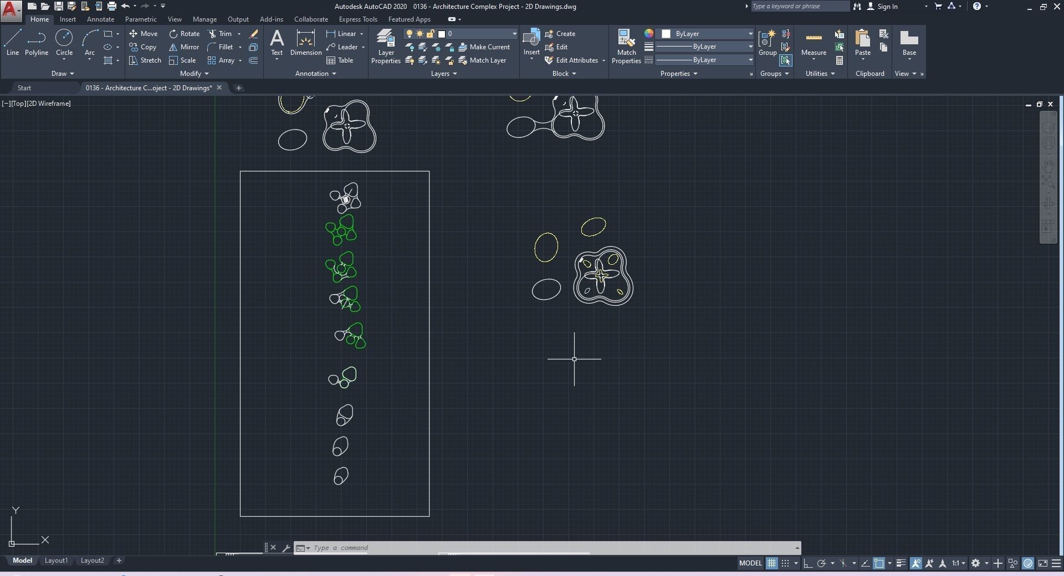Open the lineweight ByLayer dropdown
This screenshot has width=1064, height=576.
(x=705, y=47)
